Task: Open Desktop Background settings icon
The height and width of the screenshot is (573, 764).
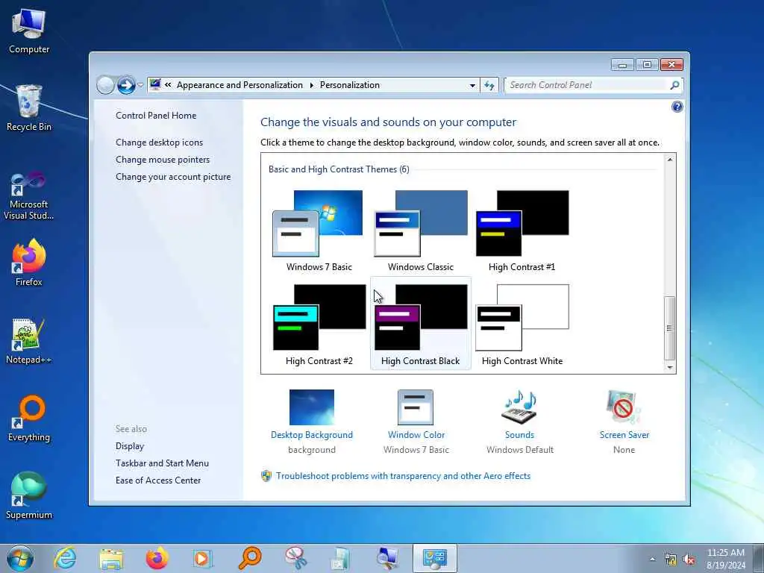Action: pyautogui.click(x=312, y=407)
